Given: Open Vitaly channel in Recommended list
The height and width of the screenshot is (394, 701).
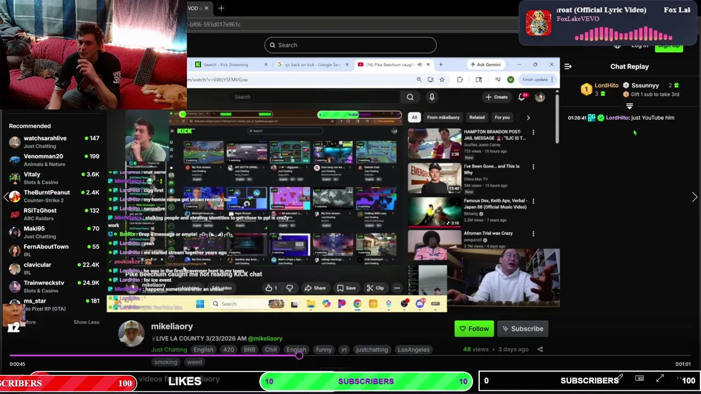Looking at the screenshot, I should (x=54, y=178).
